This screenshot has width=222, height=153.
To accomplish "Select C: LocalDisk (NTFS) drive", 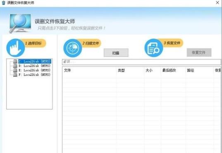I will pos(35,61).
